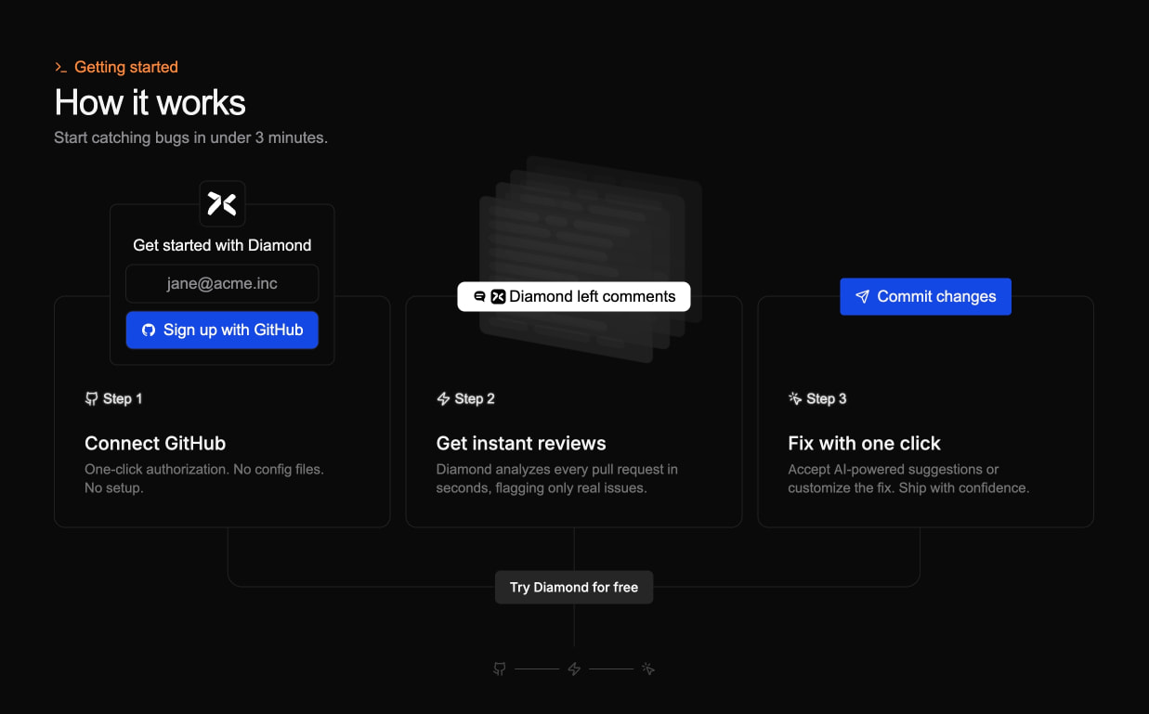Click the Step 1 label
The image size is (1149, 714).
[x=123, y=398]
